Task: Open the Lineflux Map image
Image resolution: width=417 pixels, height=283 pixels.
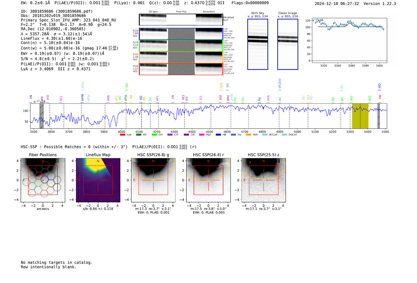Action: click(x=98, y=180)
